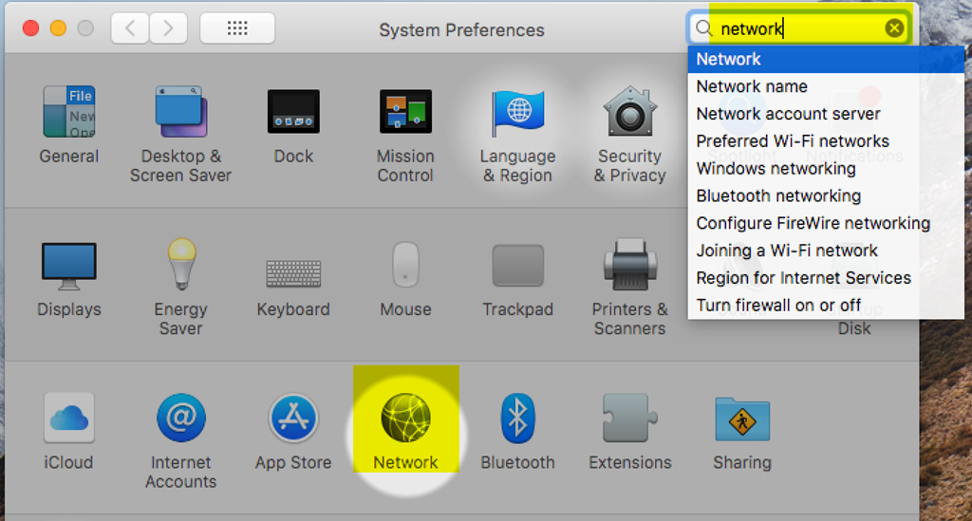Select Preferred Wi-Fi networks suggestion
Screen dimensions: 972x521
coord(826,141)
